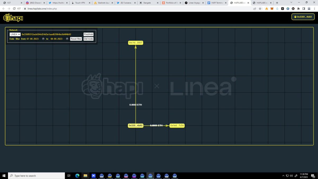Switch to the Portfolio tab
The width and height of the screenshot is (318, 179).
pyautogui.click(x=172, y=3)
